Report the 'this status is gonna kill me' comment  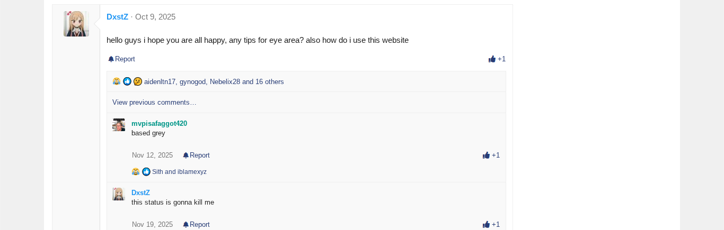197,225
